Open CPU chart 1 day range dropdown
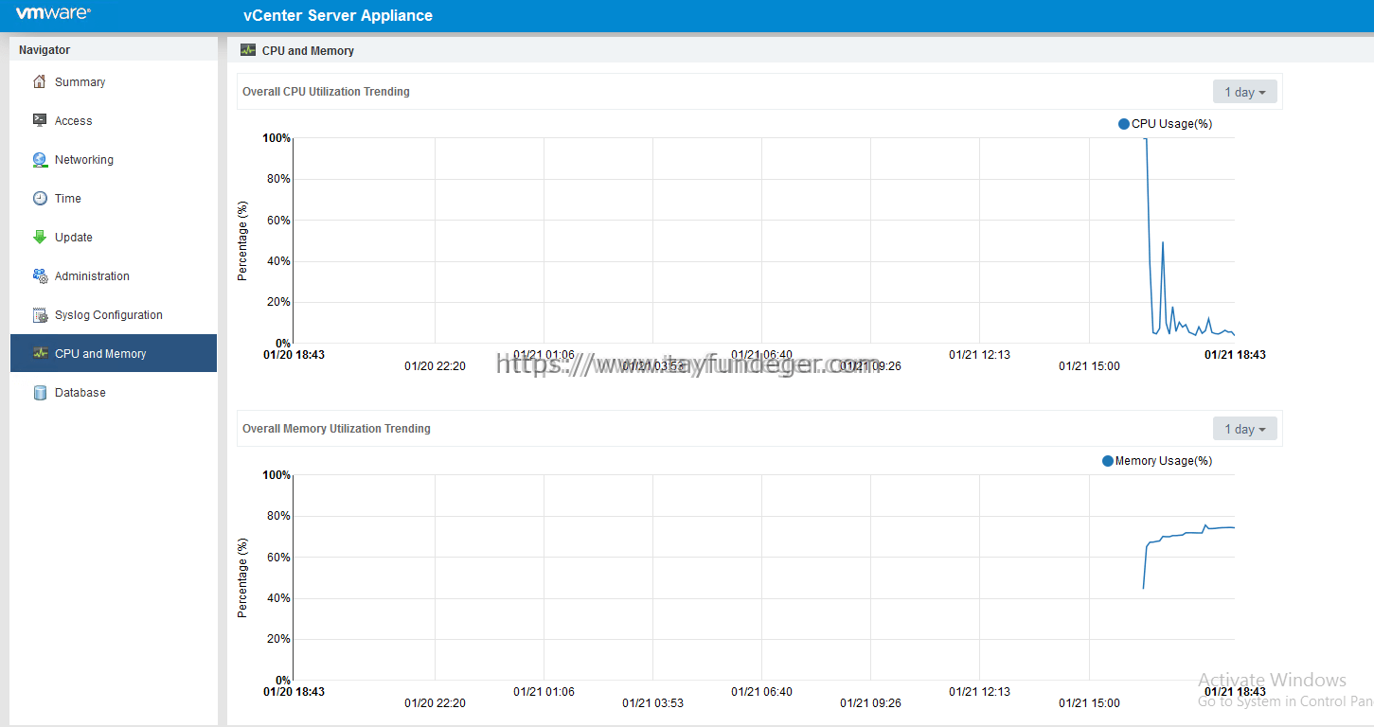Viewport: 1374px width, 727px height. click(1244, 92)
